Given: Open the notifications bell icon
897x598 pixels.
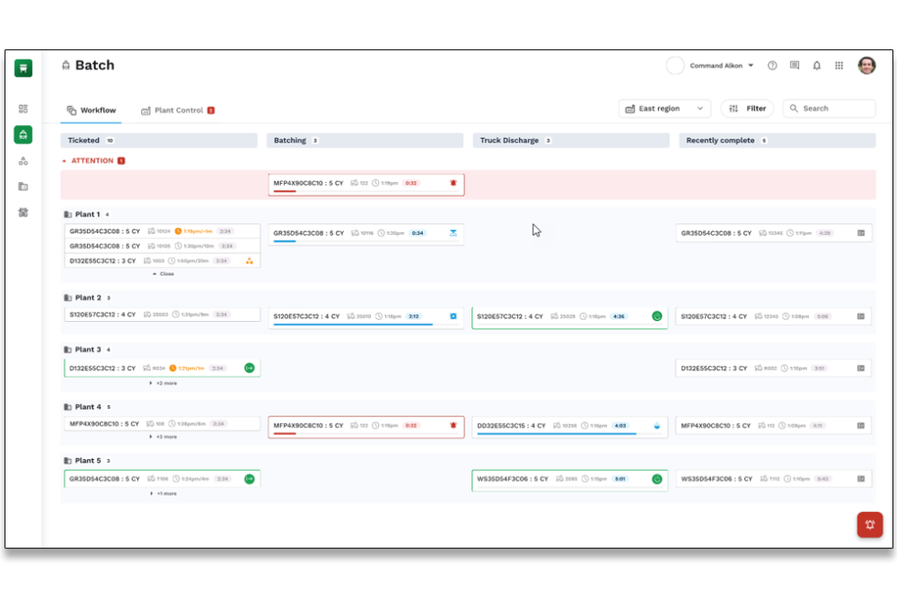Looking at the screenshot, I should tap(816, 66).
